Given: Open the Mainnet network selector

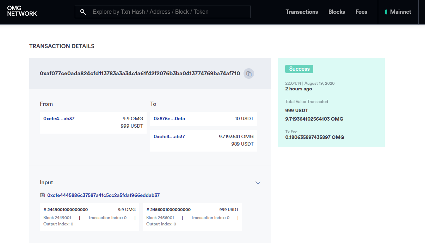Looking at the screenshot, I should point(398,12).
